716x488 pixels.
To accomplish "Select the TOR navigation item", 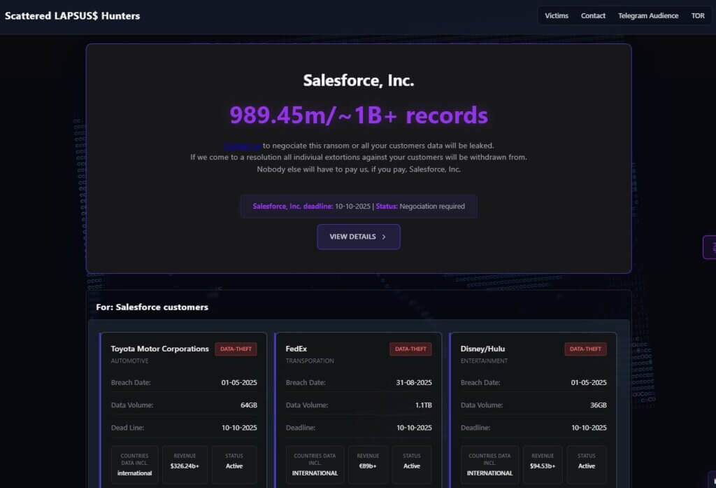I will point(698,15).
